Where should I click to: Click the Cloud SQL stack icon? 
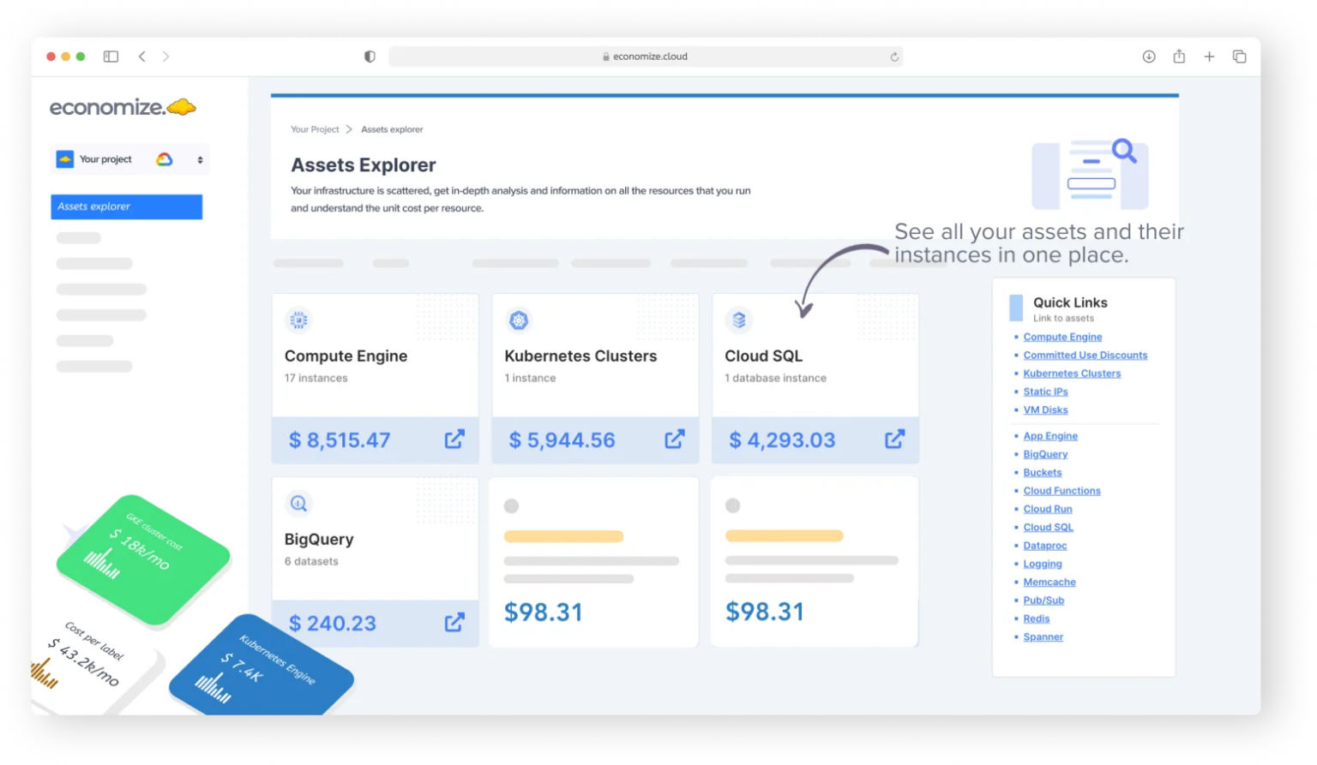point(738,320)
